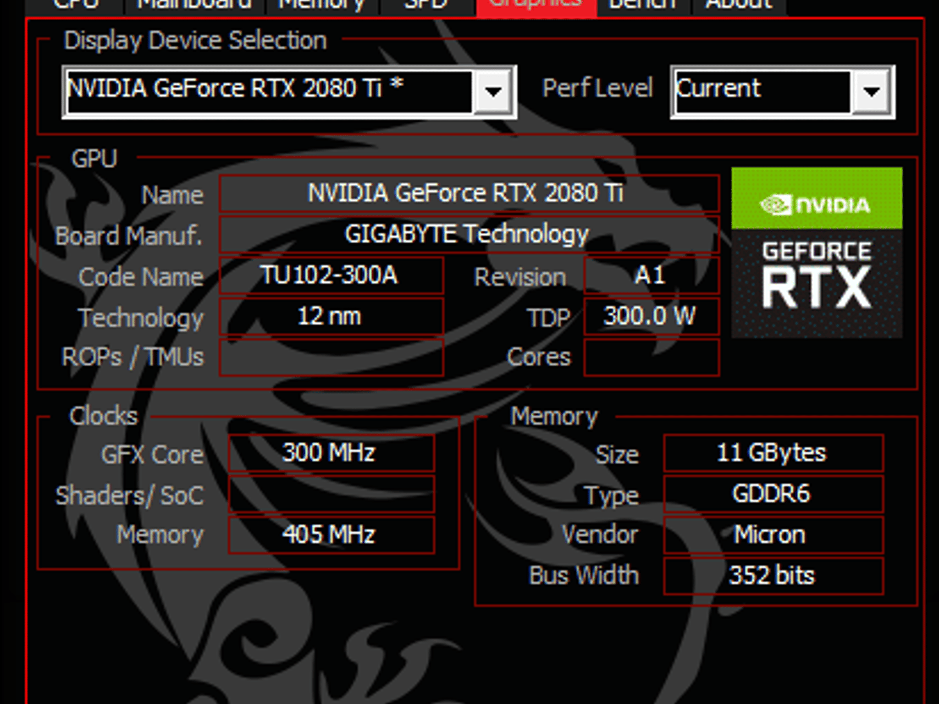Click the NVIDIA GeForce RTX 2080 Ti * combo box
This screenshot has width=939, height=704.
(x=289, y=92)
